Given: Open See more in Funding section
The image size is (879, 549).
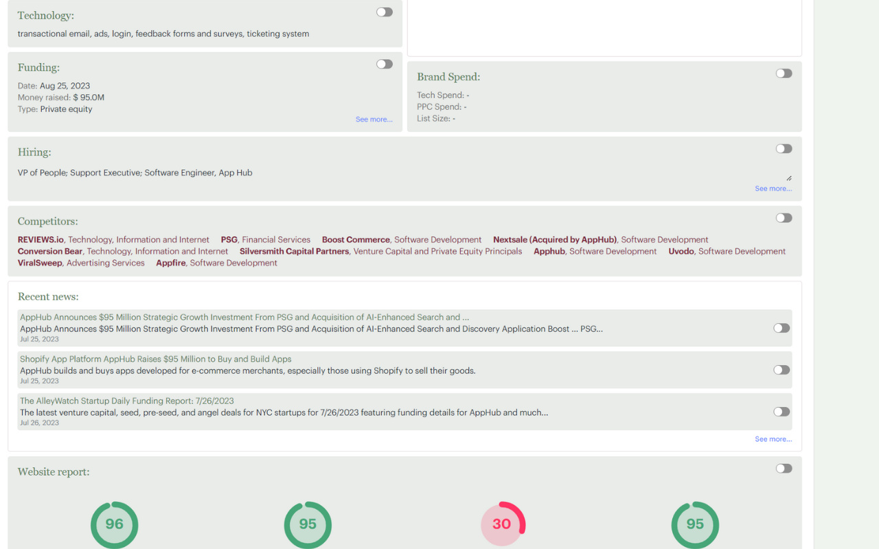Looking at the screenshot, I should pyautogui.click(x=374, y=119).
